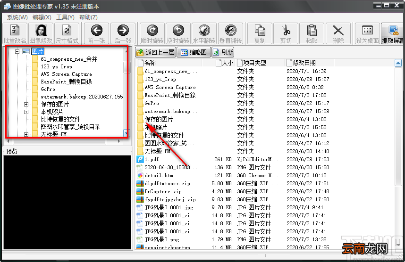This screenshot has width=405, height=262.
Task: Select 61_compress_new_合并 in folder tree
Action: click(x=69, y=59)
